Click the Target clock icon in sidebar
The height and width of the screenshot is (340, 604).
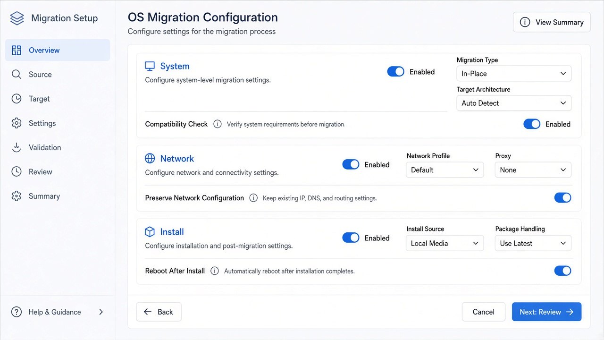17,99
